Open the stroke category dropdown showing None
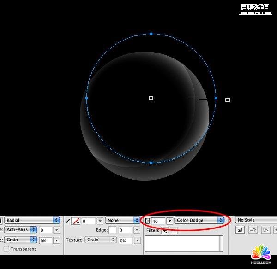The image size is (277, 269). pos(122,221)
